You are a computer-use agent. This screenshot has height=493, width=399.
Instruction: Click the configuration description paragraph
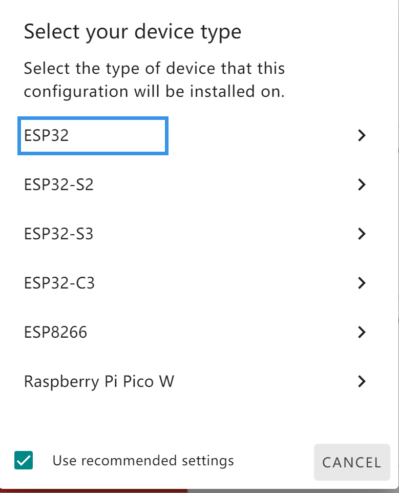tap(154, 80)
